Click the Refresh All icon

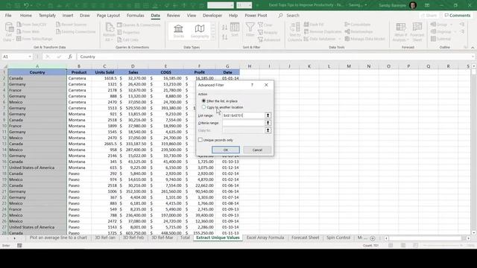[x=109, y=32]
